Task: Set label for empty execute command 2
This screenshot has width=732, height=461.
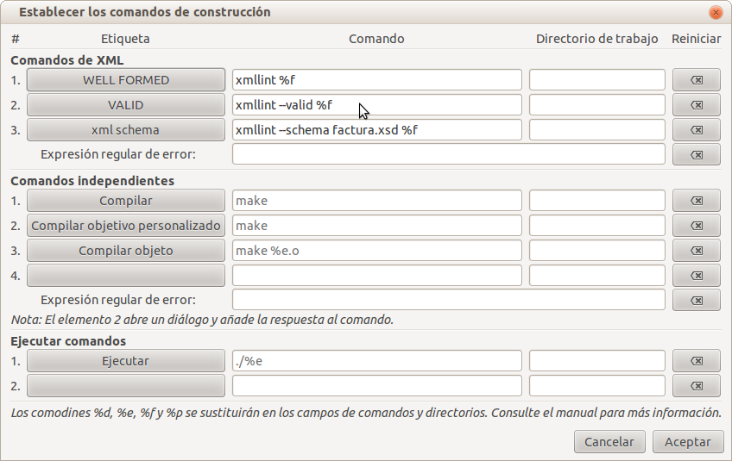Action: click(125, 386)
